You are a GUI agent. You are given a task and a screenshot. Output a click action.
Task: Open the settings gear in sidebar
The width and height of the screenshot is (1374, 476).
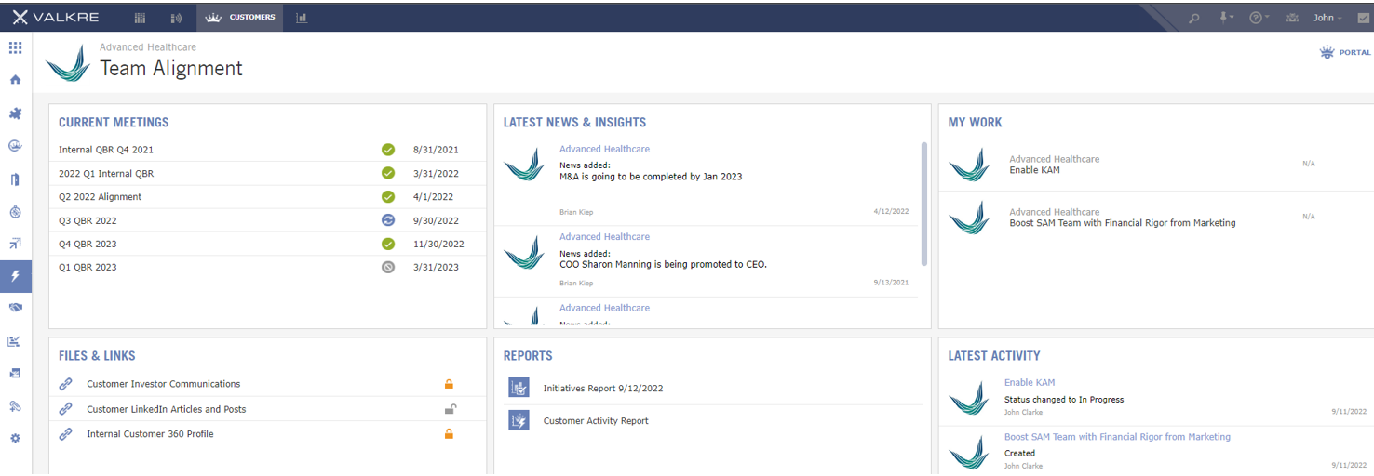click(15, 438)
